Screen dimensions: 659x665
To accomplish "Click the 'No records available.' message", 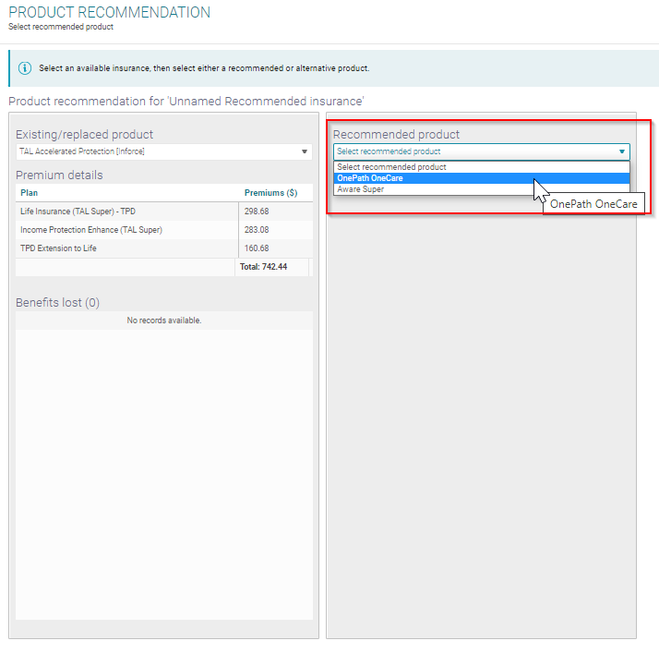I will pyautogui.click(x=164, y=320).
